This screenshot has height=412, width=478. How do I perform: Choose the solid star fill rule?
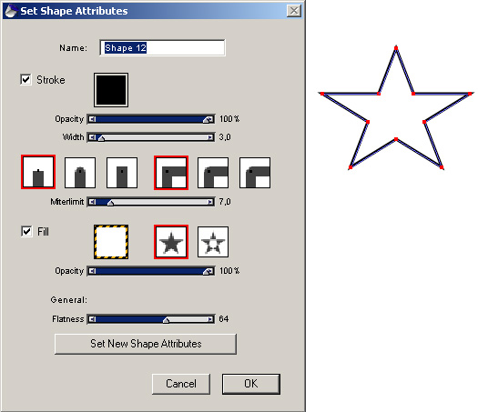pyautogui.click(x=171, y=242)
